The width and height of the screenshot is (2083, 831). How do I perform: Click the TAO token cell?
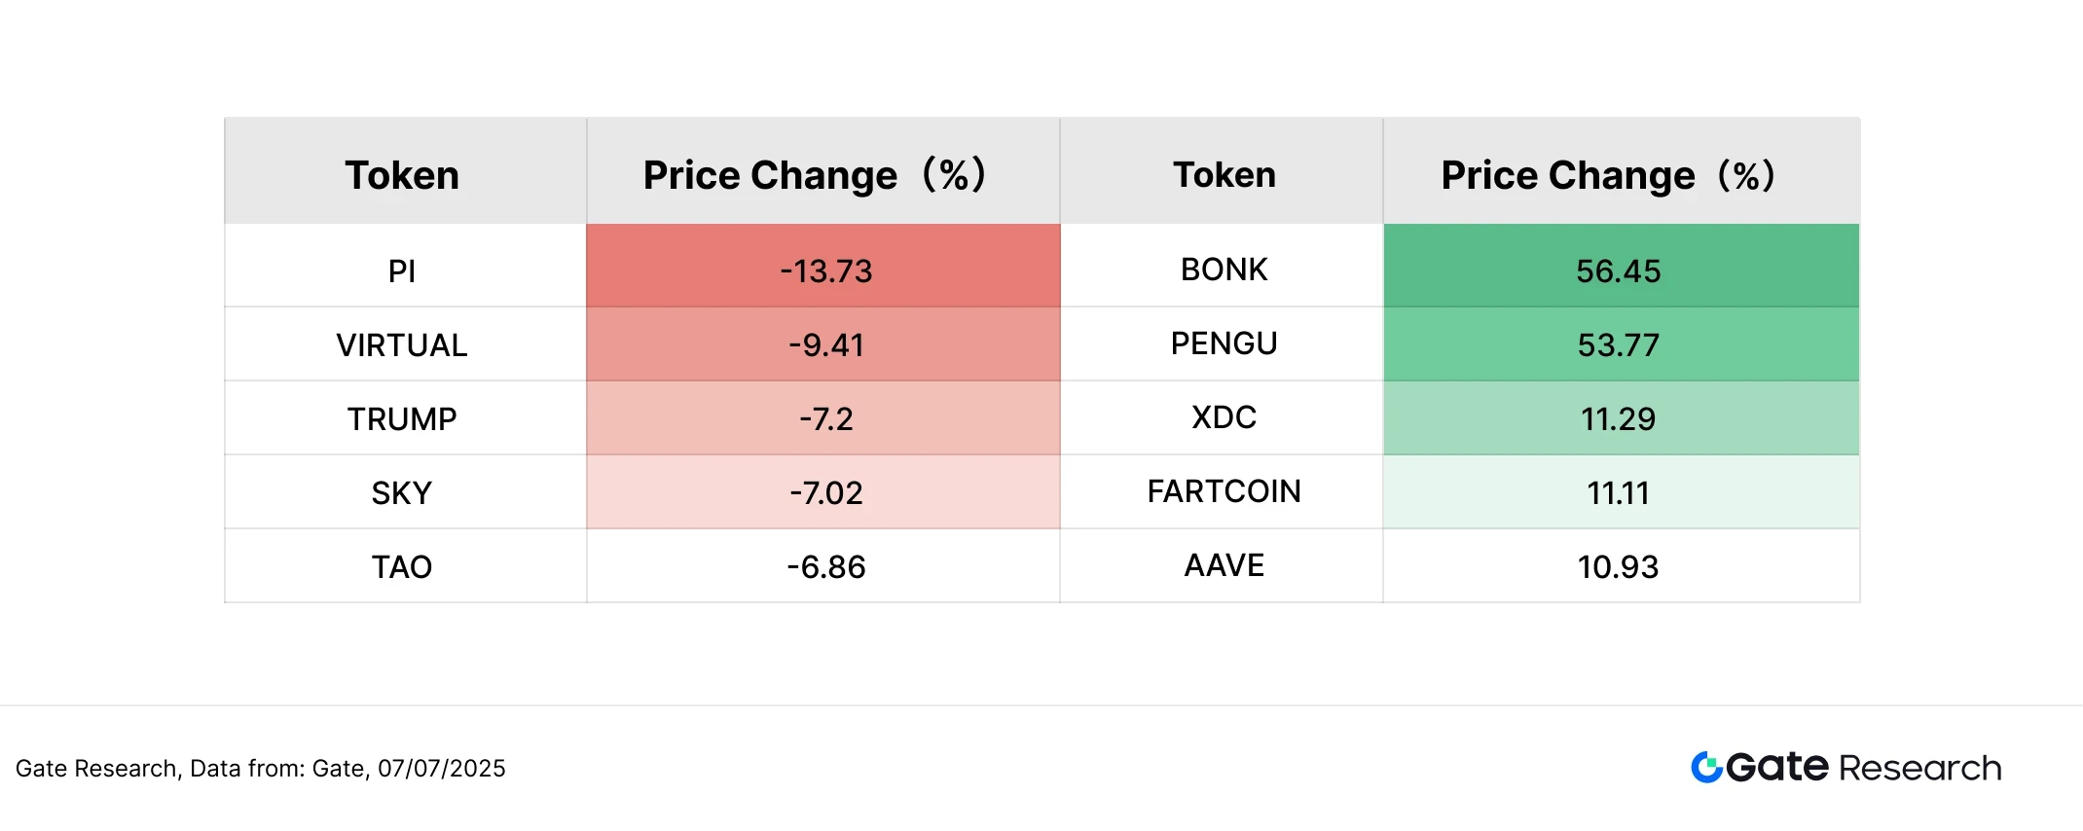coord(402,567)
